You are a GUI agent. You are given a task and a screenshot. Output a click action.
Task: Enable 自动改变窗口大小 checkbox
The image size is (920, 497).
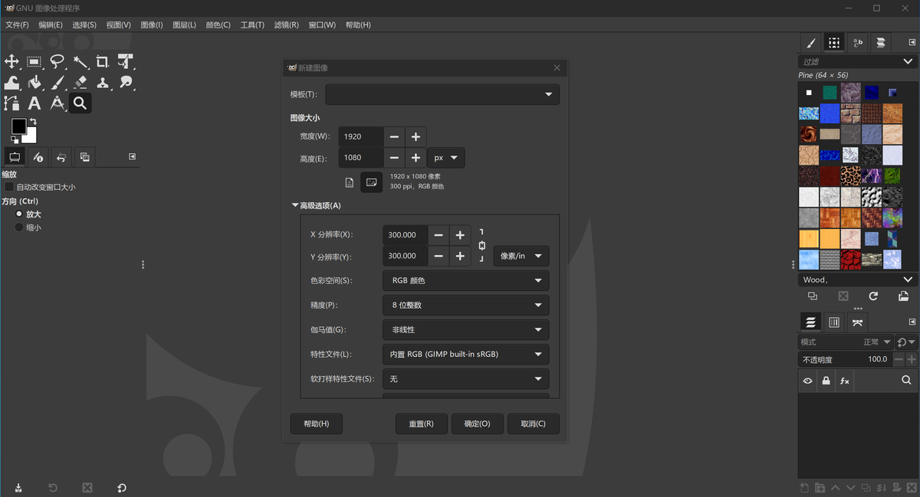point(10,187)
